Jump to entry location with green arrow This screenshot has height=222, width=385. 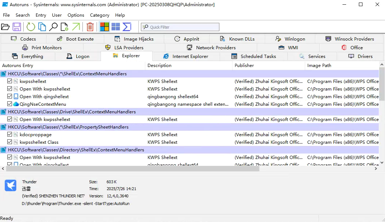[x=76, y=27]
